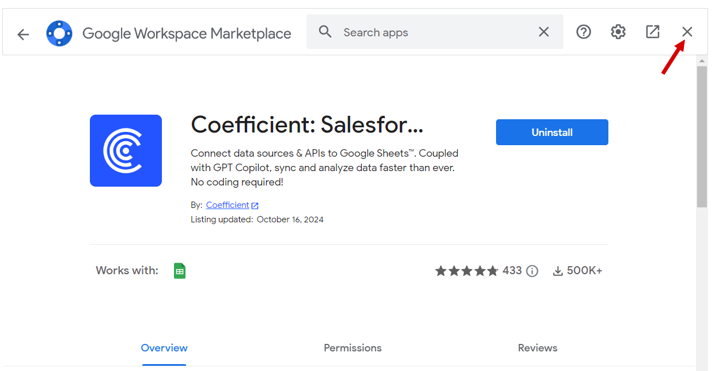Click the download count icon
Image resolution: width=719 pixels, height=371 pixels.
coord(558,271)
